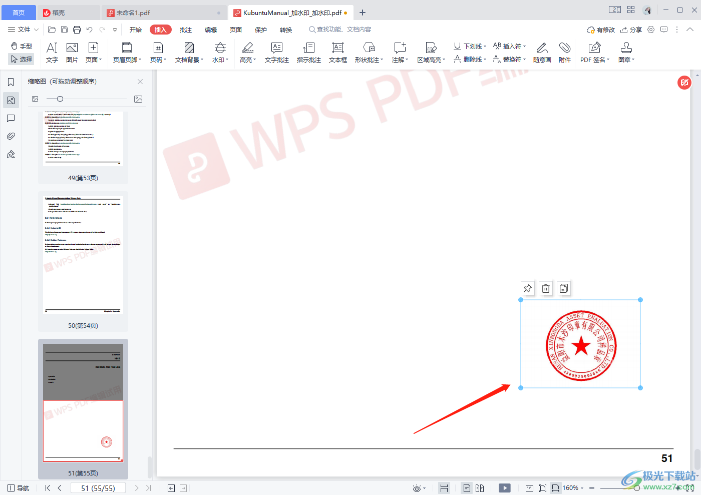Screen dimensions: 701x495
Task: Switch to the 批注 ribbon tab
Action: [186, 30]
